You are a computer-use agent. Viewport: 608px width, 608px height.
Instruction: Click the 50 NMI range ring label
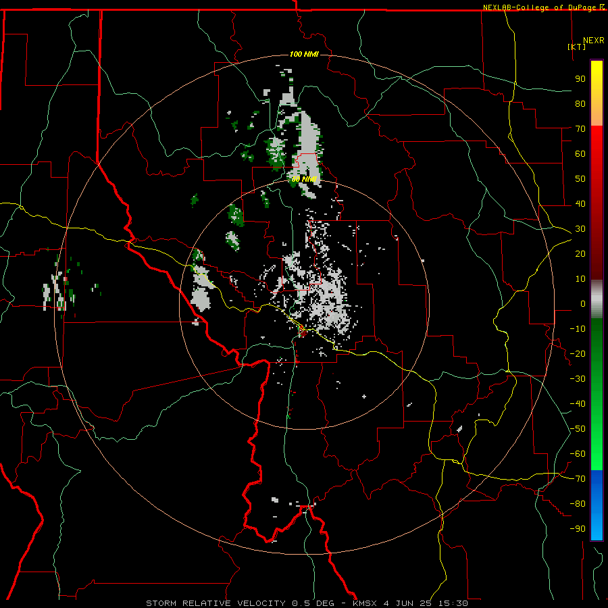[304, 179]
